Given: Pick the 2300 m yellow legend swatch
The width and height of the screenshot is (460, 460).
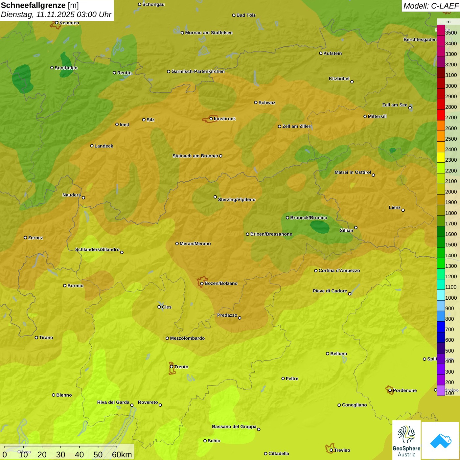Looking at the screenshot, I should click(441, 157).
